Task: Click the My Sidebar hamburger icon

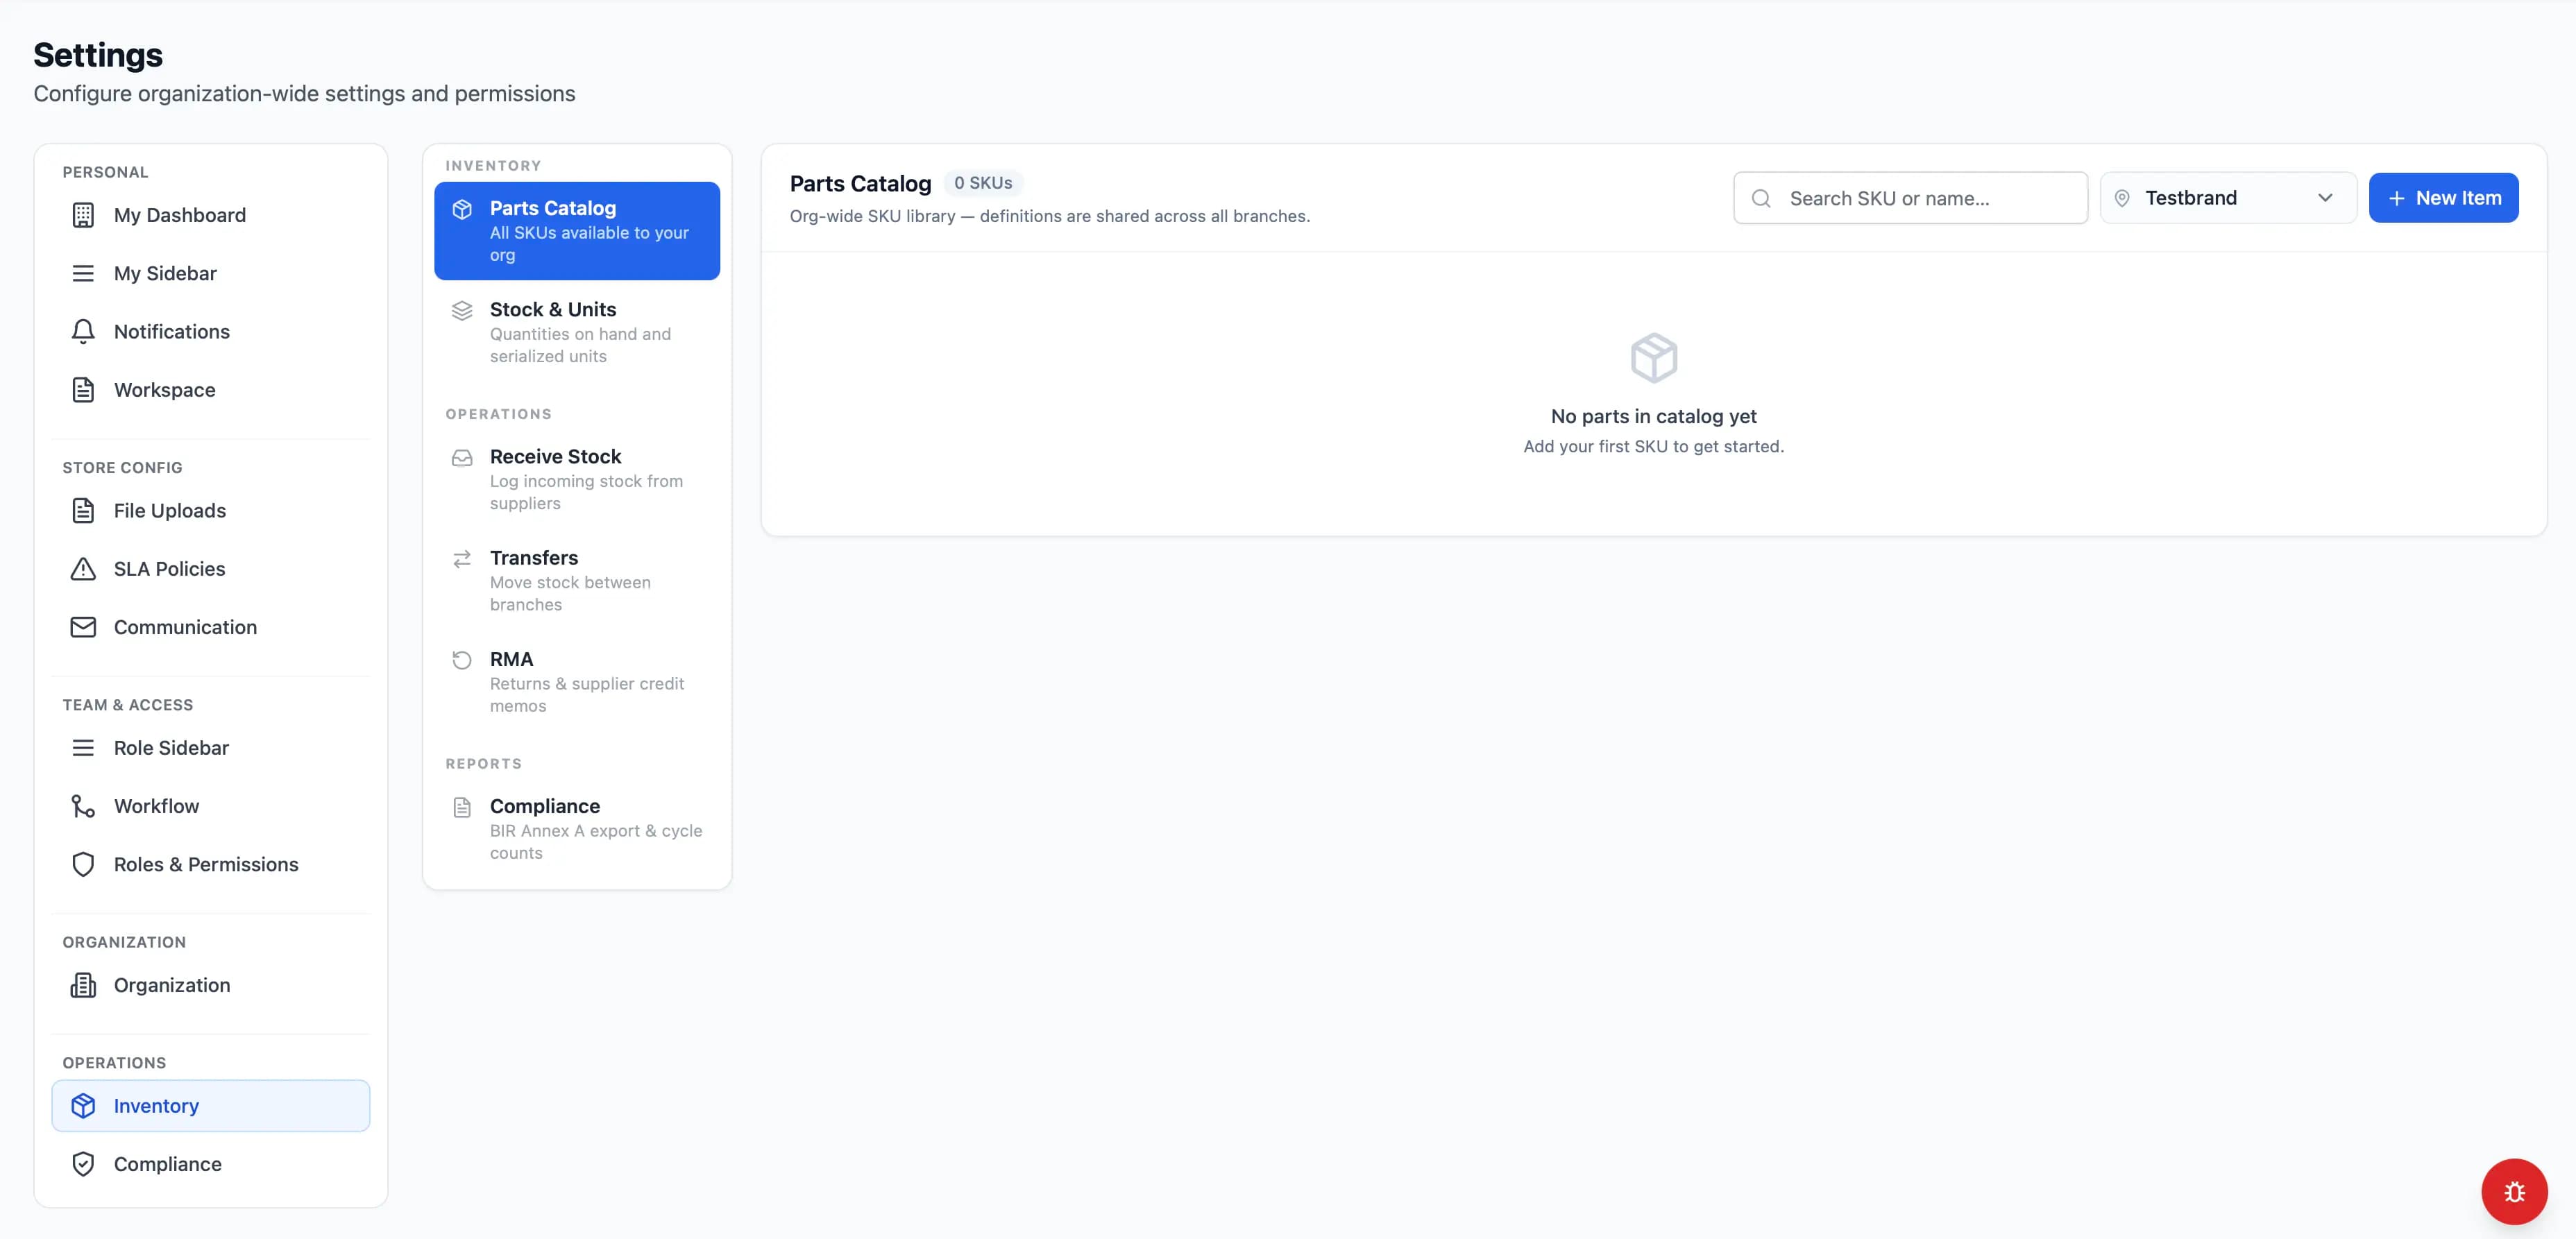Action: [83, 273]
